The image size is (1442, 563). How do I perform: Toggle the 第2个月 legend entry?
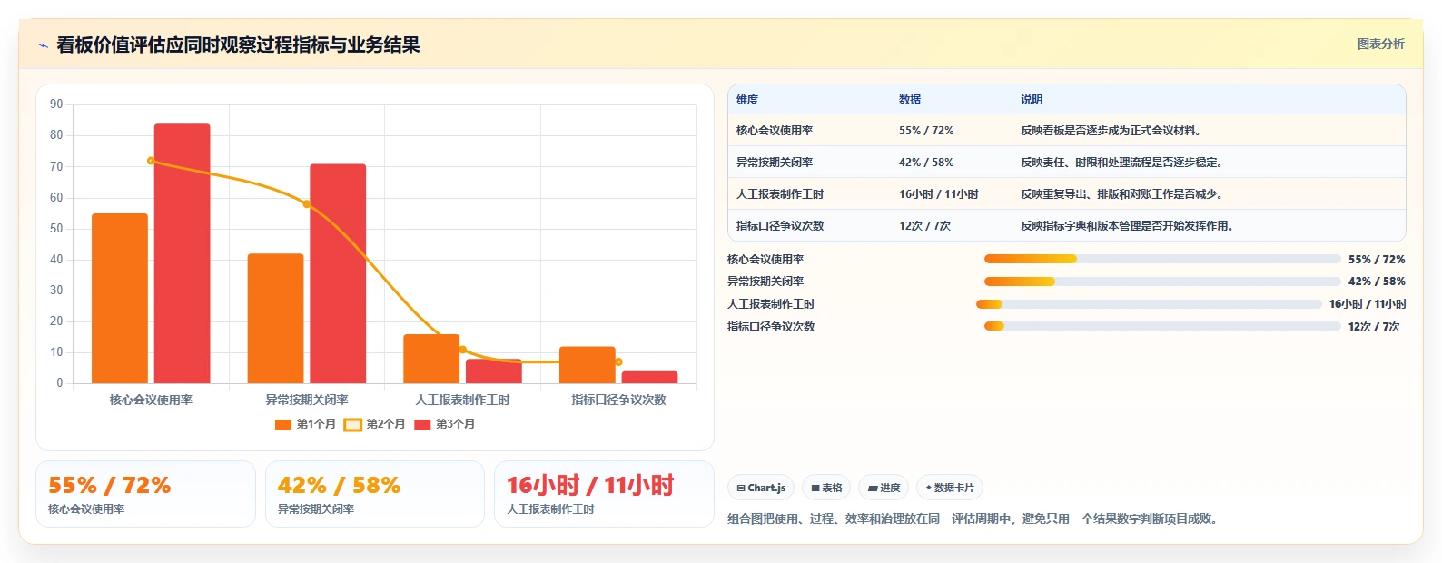point(374,424)
